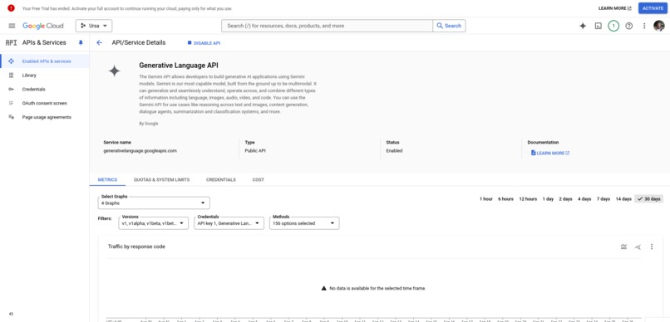Switch to the Credentials tab
Screen dimensions: 670x322
221,179
